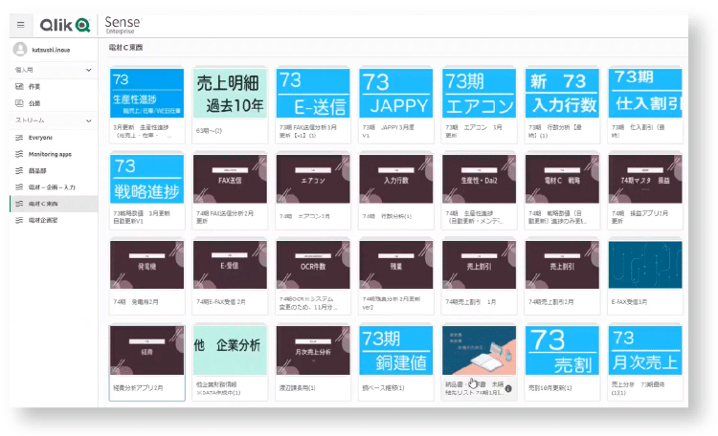Open the 発電機 app thumbnail

pos(147,265)
